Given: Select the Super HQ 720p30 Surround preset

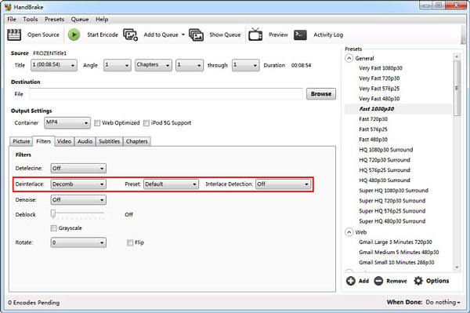Looking at the screenshot, I should pyautogui.click(x=392, y=201).
